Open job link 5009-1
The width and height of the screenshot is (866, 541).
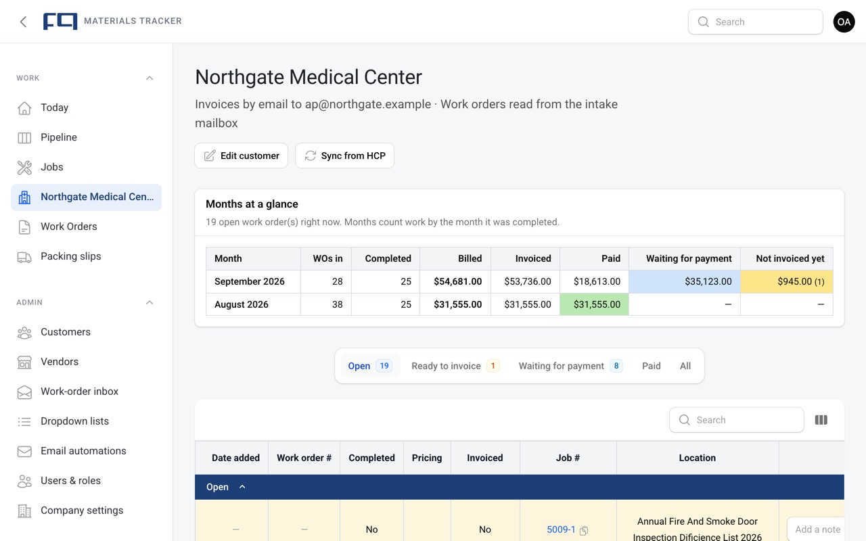click(561, 530)
